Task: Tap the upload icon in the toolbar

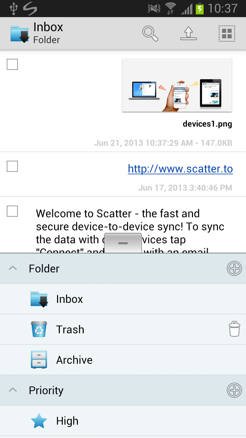Action: pos(188,33)
